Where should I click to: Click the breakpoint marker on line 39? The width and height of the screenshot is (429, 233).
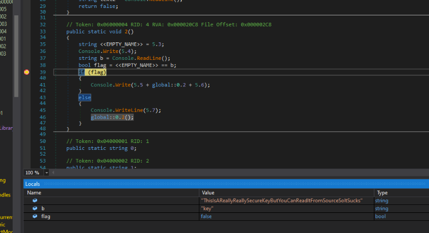click(x=27, y=72)
